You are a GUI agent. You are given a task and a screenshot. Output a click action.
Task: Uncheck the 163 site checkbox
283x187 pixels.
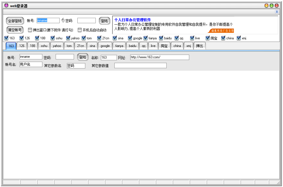[6, 38]
